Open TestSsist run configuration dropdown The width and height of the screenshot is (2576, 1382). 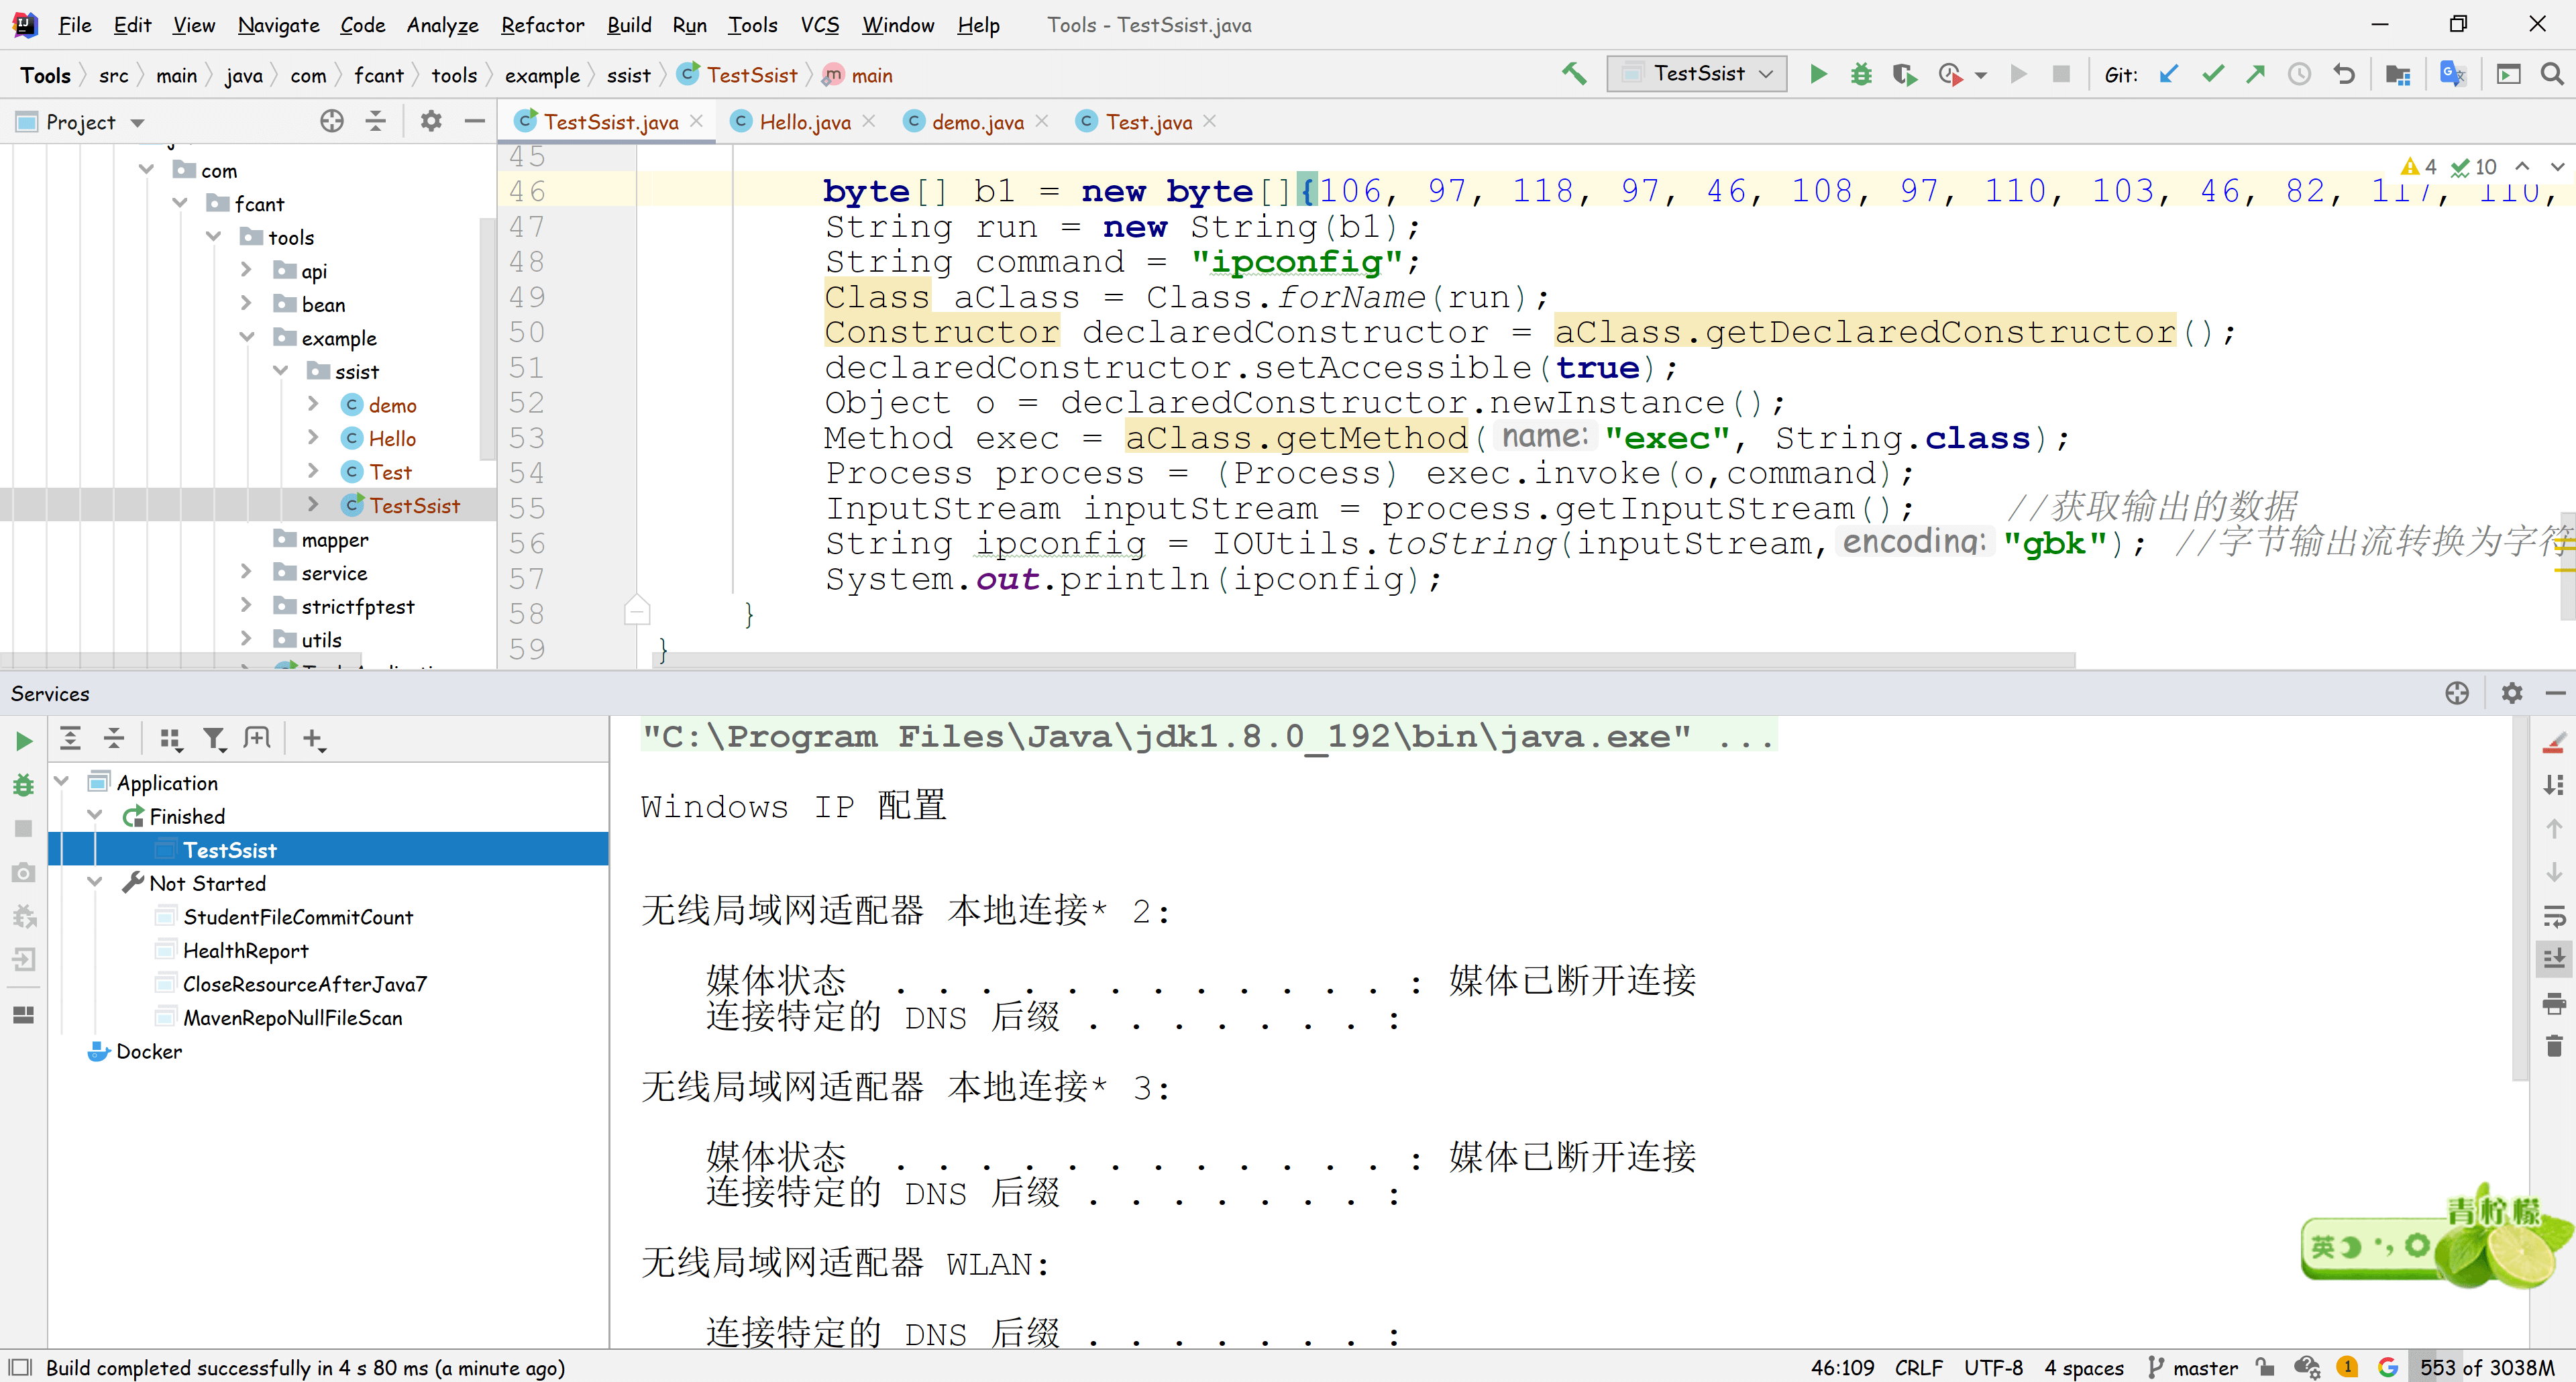tap(1697, 74)
